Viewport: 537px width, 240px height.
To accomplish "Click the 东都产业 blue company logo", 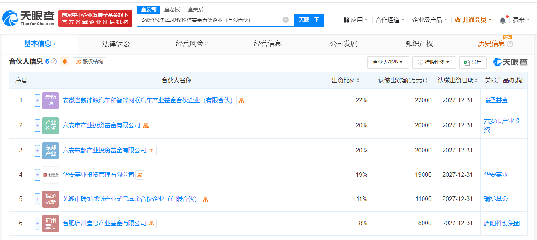I will (51, 151).
